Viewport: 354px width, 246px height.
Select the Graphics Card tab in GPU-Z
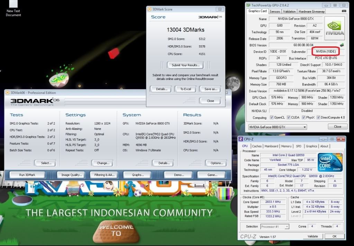[257, 11]
